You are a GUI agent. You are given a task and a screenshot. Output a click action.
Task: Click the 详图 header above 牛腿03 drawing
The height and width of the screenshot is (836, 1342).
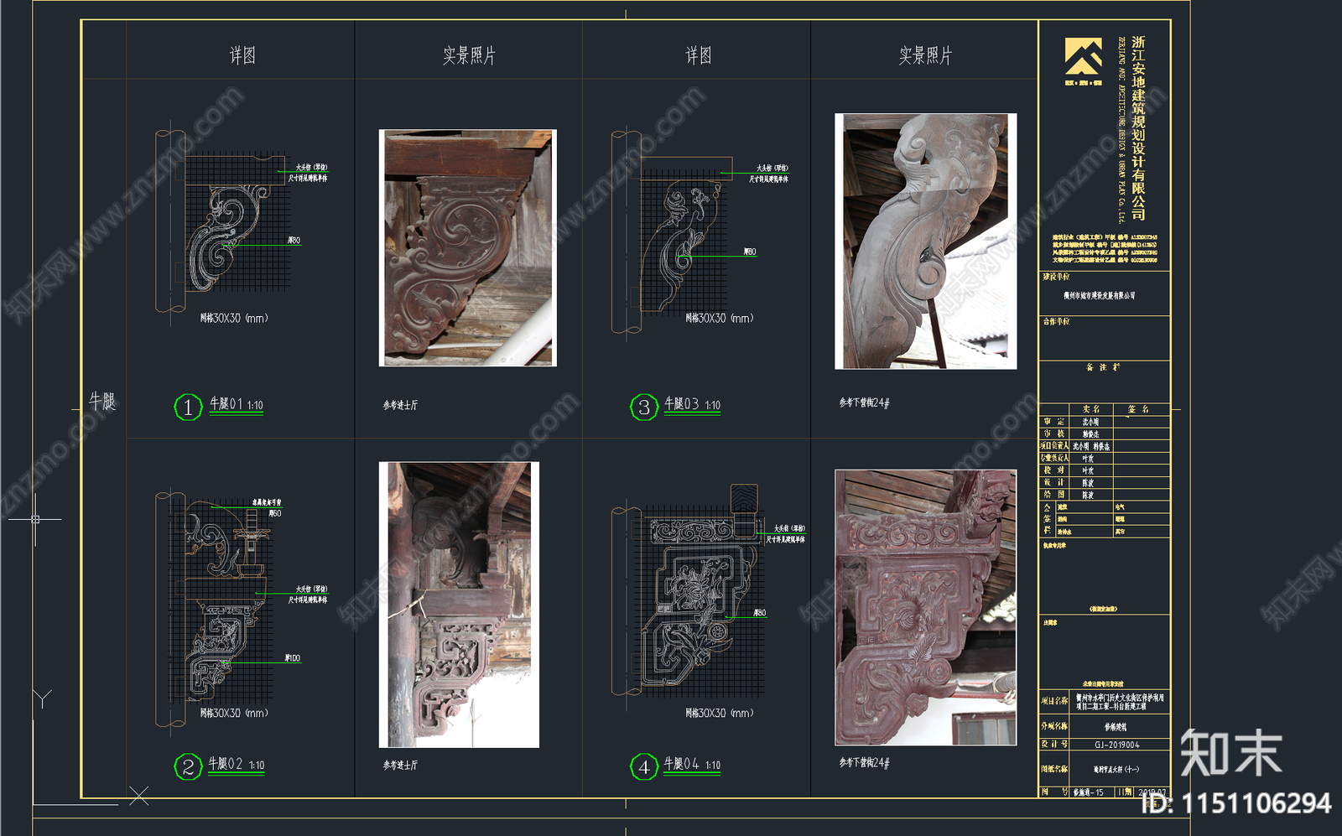pyautogui.click(x=698, y=55)
